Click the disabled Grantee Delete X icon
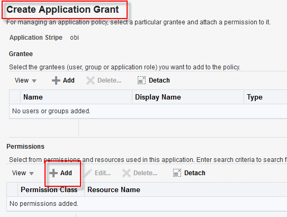 click(x=91, y=80)
